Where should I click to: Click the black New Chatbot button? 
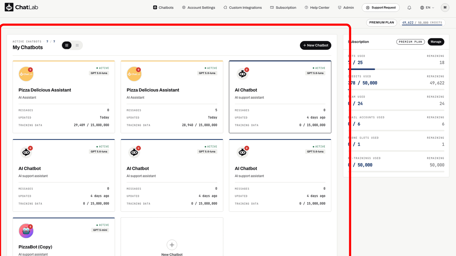click(315, 46)
